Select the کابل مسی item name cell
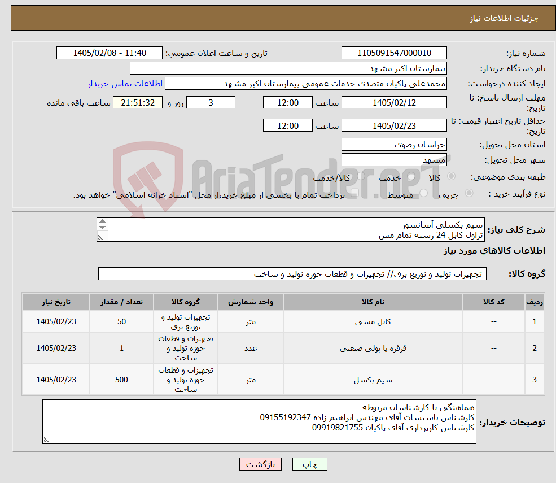 click(x=373, y=321)
